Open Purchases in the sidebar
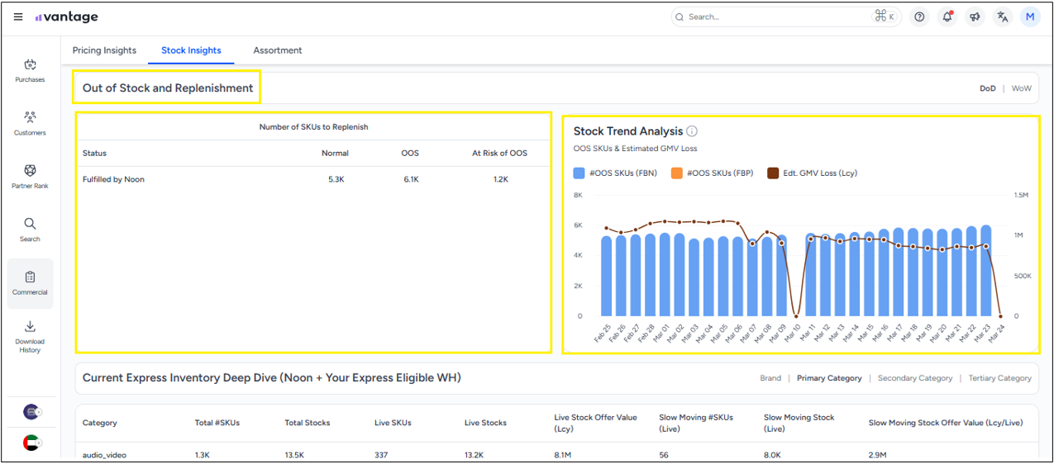 point(30,70)
